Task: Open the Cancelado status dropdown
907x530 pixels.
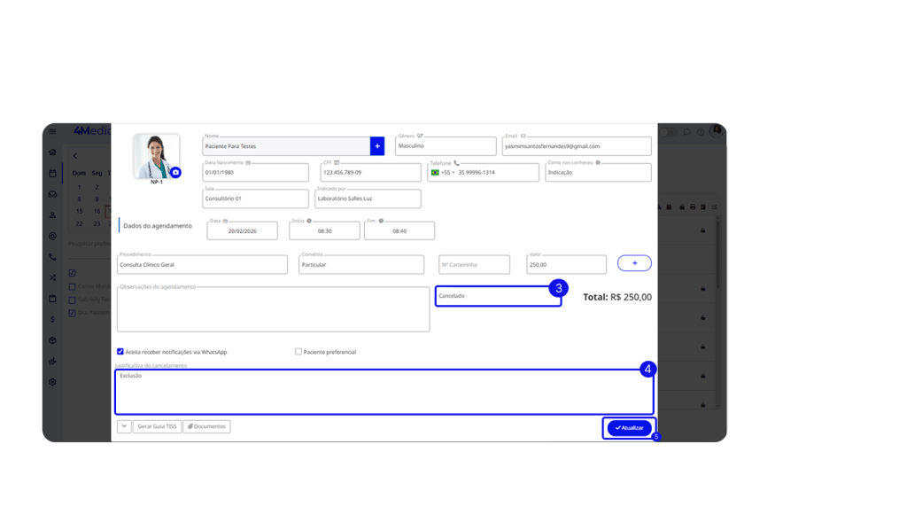Action: pos(498,296)
